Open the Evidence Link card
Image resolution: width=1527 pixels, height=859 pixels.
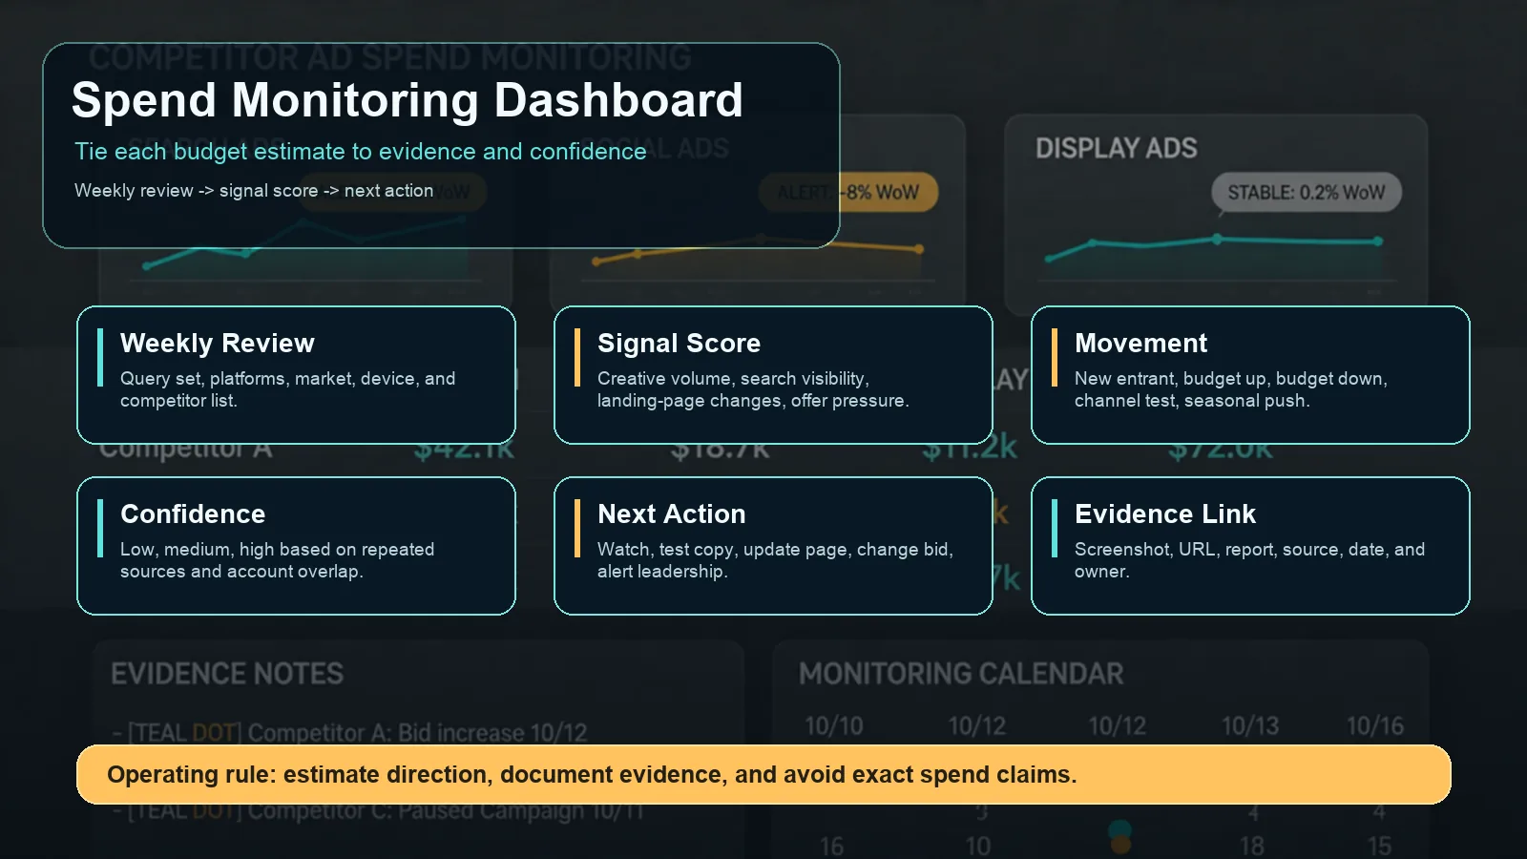tap(1250, 545)
